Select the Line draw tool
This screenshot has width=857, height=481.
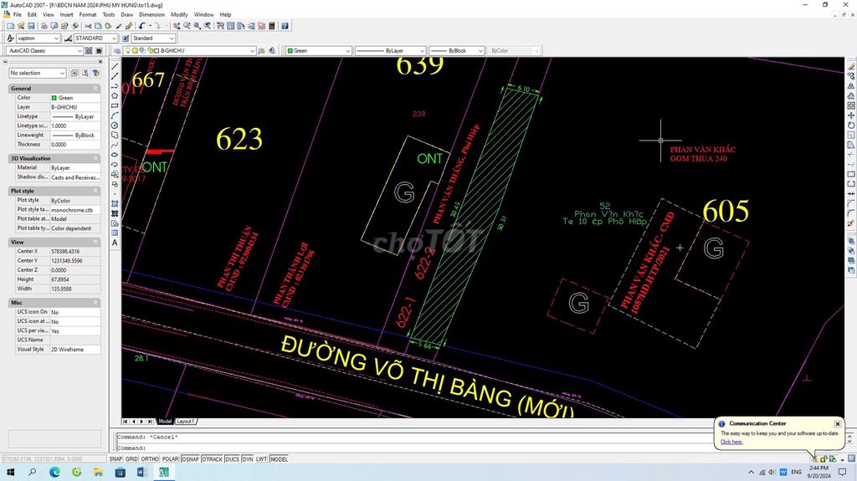click(x=115, y=66)
